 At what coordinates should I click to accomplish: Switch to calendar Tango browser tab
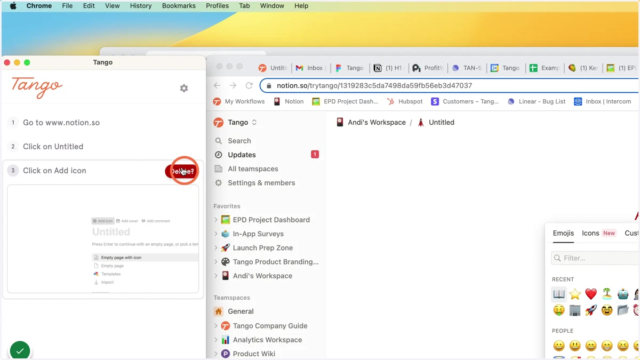pyautogui.click(x=506, y=68)
